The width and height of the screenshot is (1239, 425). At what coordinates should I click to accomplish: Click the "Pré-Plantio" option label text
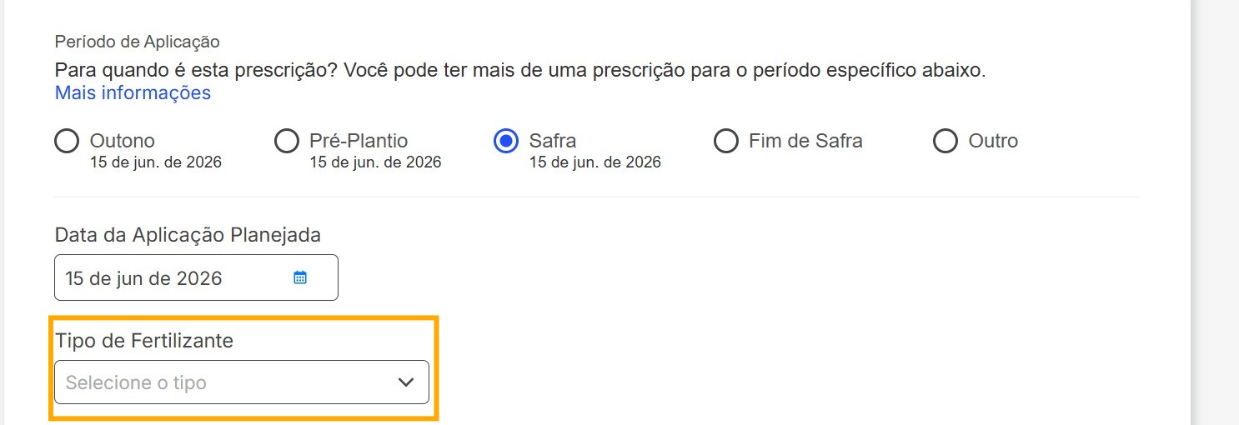(x=359, y=141)
